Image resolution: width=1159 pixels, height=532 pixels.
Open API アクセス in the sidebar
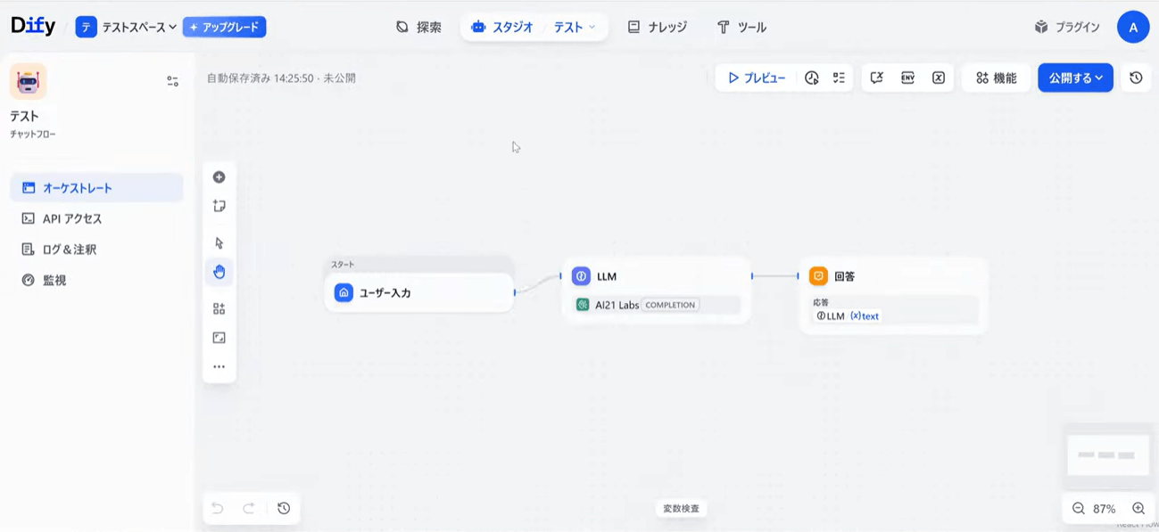(x=96, y=218)
